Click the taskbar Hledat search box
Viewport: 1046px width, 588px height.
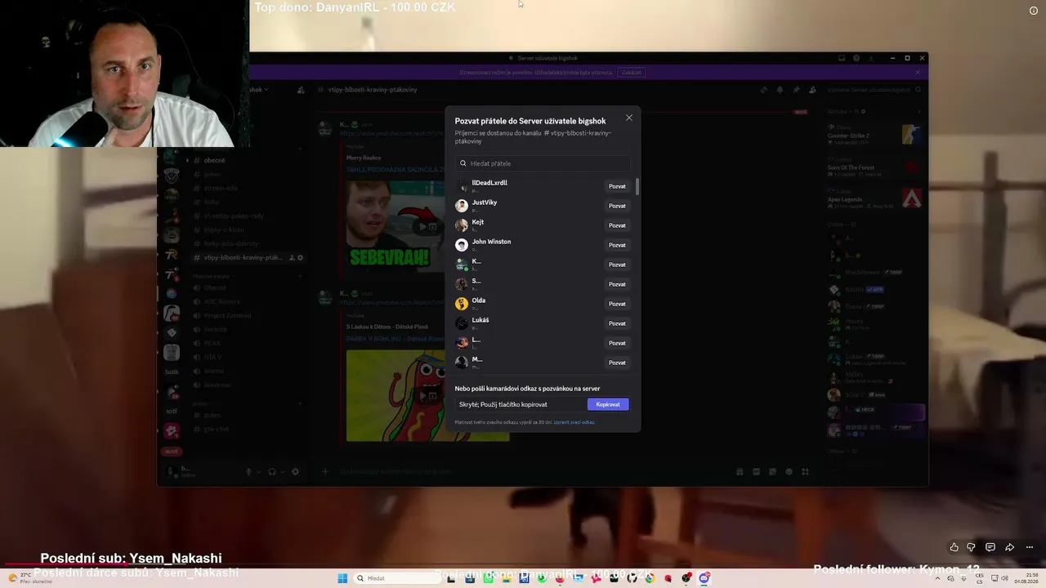(396, 578)
